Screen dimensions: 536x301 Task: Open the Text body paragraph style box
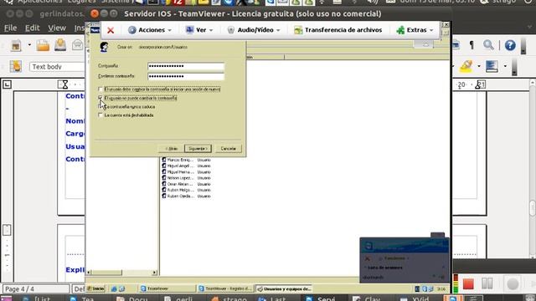(x=57, y=67)
